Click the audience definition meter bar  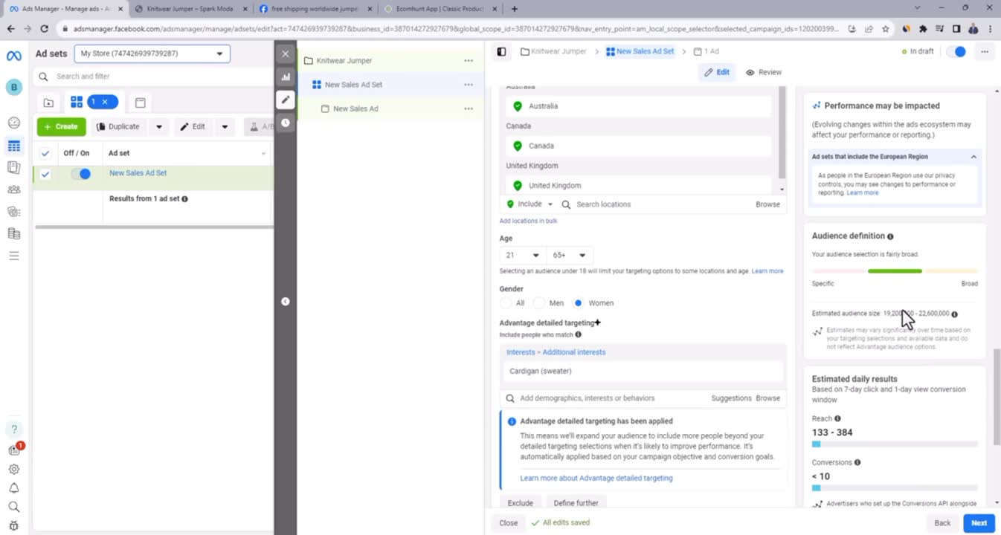coord(895,271)
